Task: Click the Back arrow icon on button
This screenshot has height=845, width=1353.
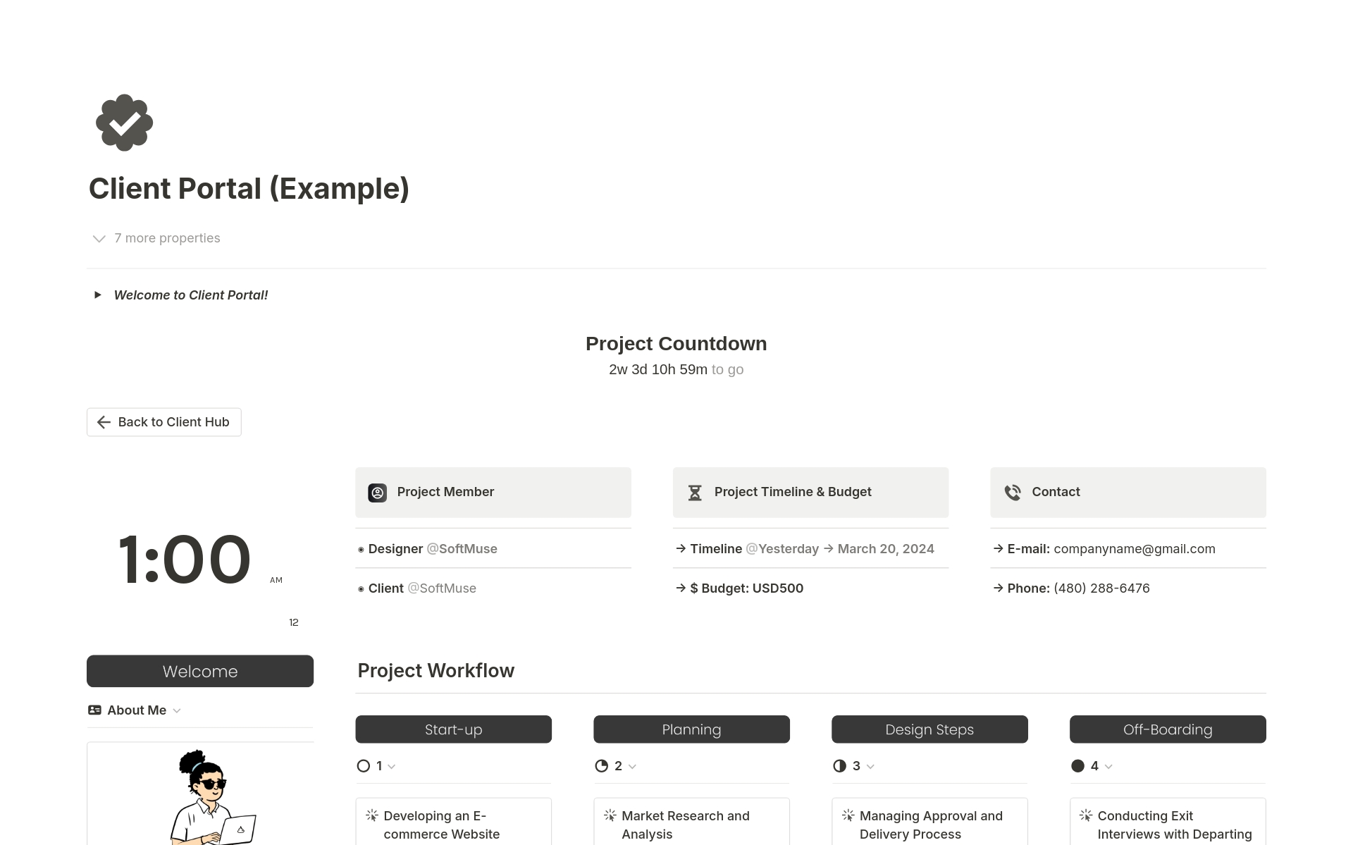Action: click(x=103, y=421)
